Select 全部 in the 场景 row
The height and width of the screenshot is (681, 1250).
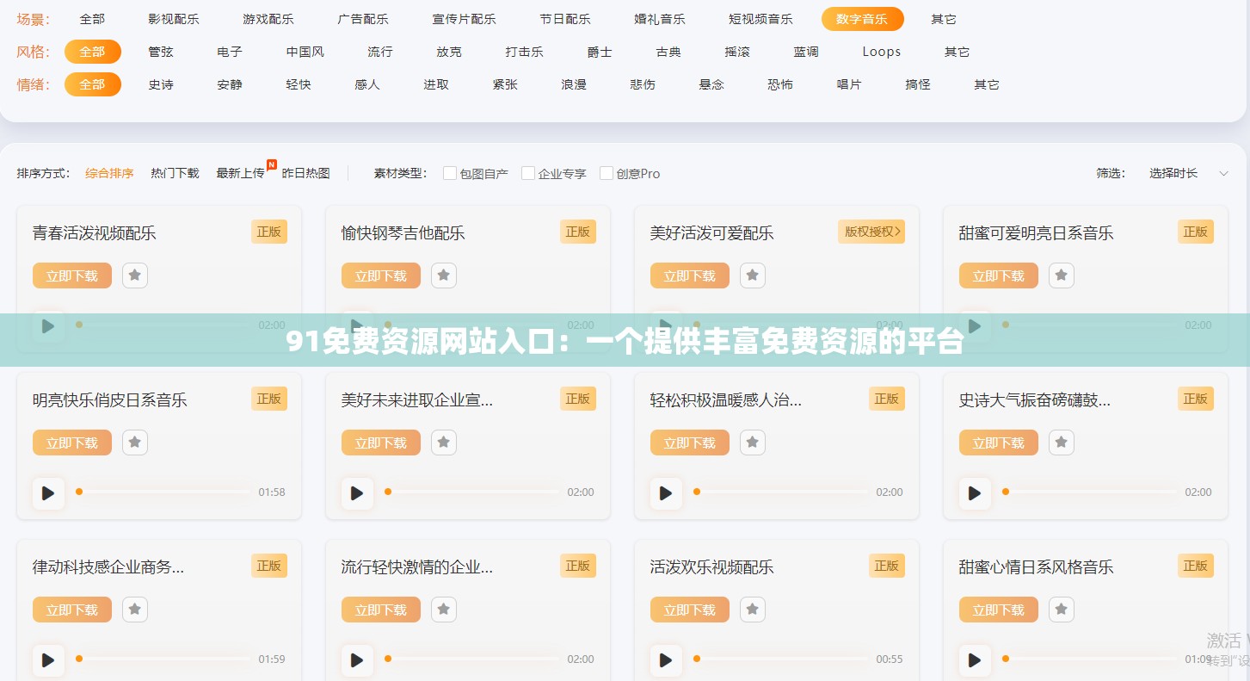tap(92, 19)
